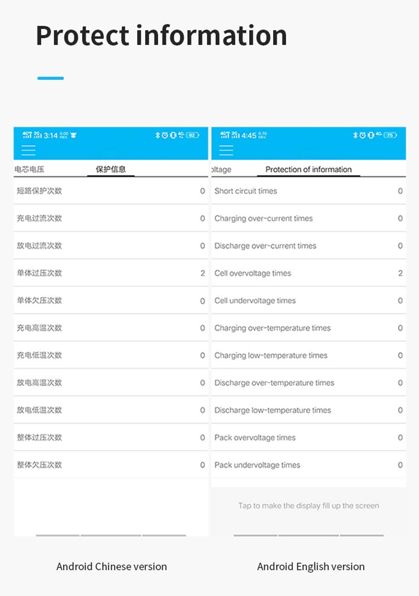Viewport: 419px width, 596px height.
Task: Select 充电过流次数 row
Action: point(111,218)
